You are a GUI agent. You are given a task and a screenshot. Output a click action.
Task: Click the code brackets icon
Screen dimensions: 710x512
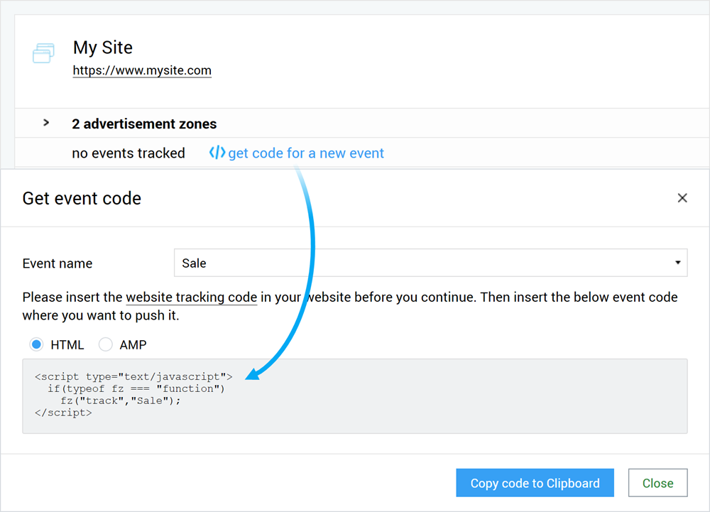(217, 153)
